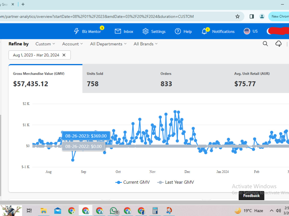
Task: Click the Help question mark icon
Action: tap(178, 31)
